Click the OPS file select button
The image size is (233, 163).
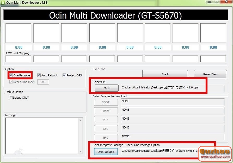[x=107, y=88]
